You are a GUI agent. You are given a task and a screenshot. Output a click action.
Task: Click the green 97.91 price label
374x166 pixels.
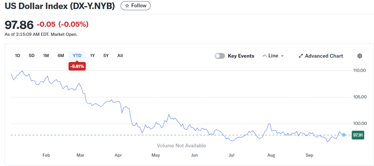[357, 135]
